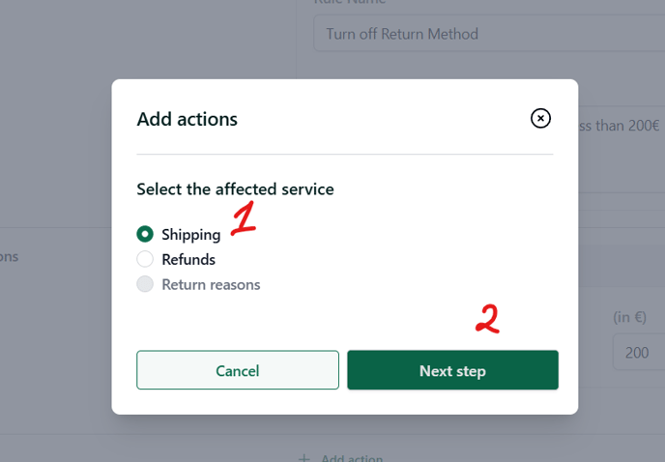The height and width of the screenshot is (462, 665).
Task: Focus the Turn off Return Method name field
Action: coord(489,34)
